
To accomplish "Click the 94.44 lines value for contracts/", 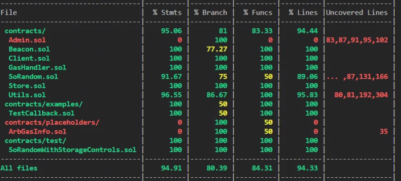I will tap(308, 31).
